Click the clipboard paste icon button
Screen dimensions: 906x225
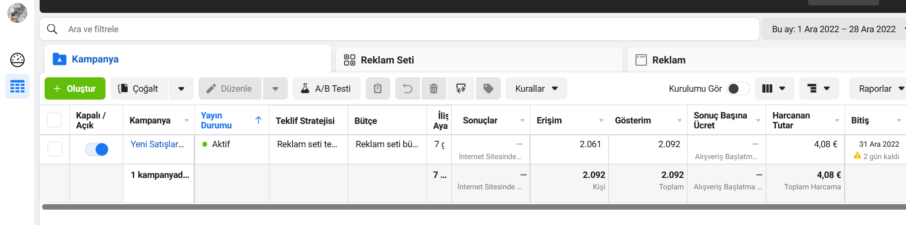point(377,89)
